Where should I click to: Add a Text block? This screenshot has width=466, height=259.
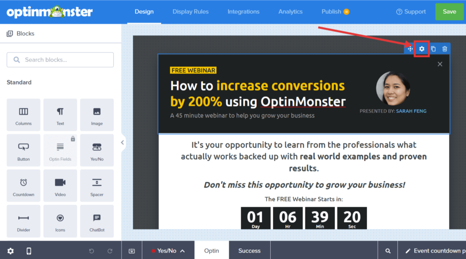tap(60, 115)
